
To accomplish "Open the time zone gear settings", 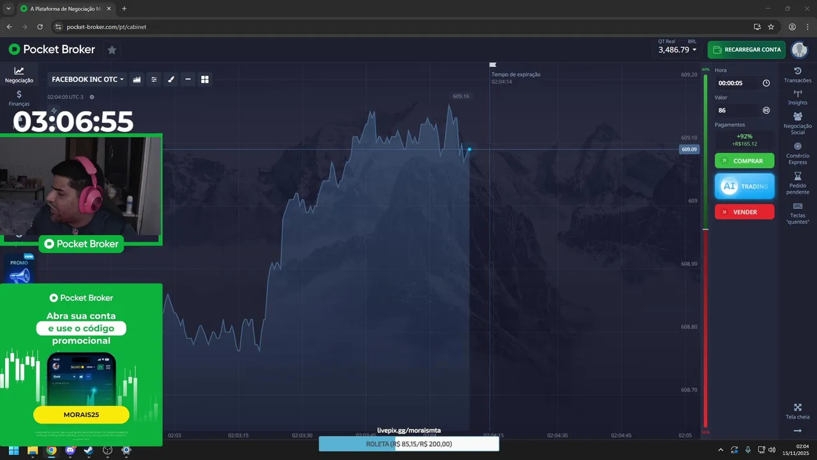I will click(x=92, y=97).
